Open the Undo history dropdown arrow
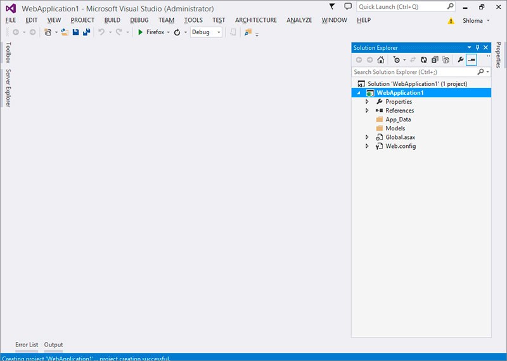Image resolution: width=507 pixels, height=361 pixels. (x=110, y=32)
